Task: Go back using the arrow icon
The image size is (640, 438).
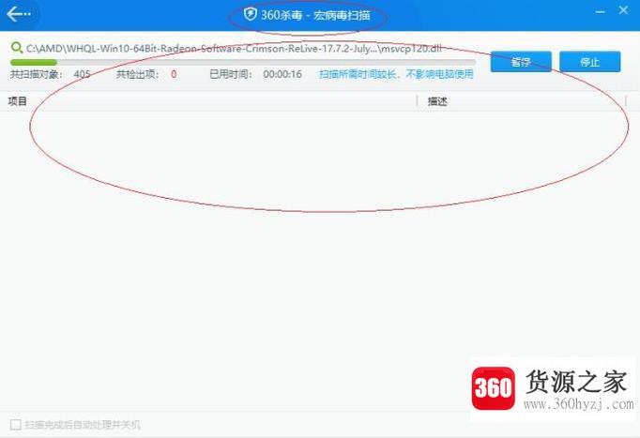Action: click(x=19, y=15)
